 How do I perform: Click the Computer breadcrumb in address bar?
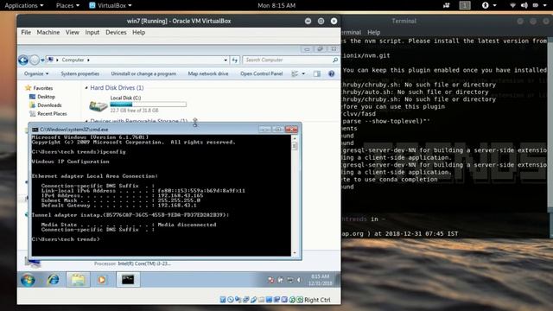tap(73, 60)
